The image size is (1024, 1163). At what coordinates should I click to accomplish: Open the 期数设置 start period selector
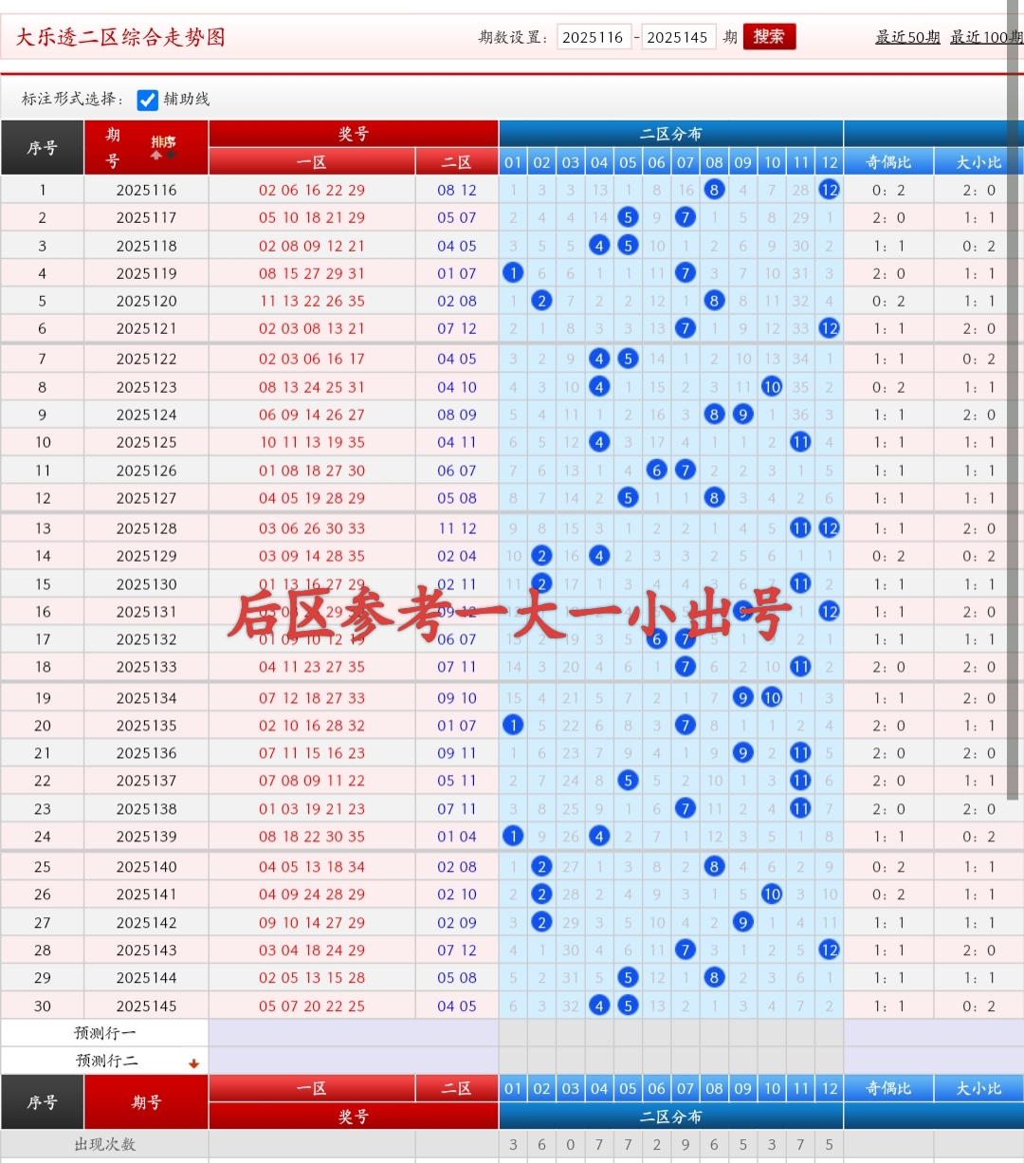click(594, 37)
